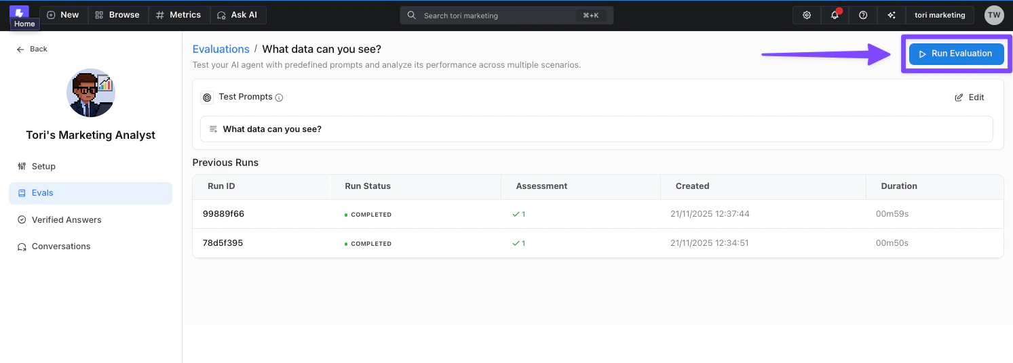This screenshot has height=363, width=1013.
Task: Select the Evals sidebar item
Action: pyautogui.click(x=90, y=193)
